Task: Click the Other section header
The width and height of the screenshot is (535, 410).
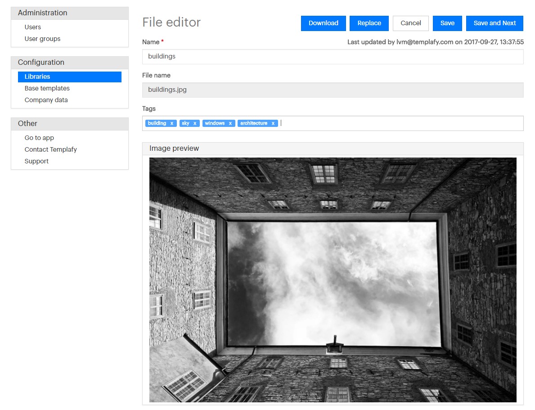Action: [x=70, y=124]
